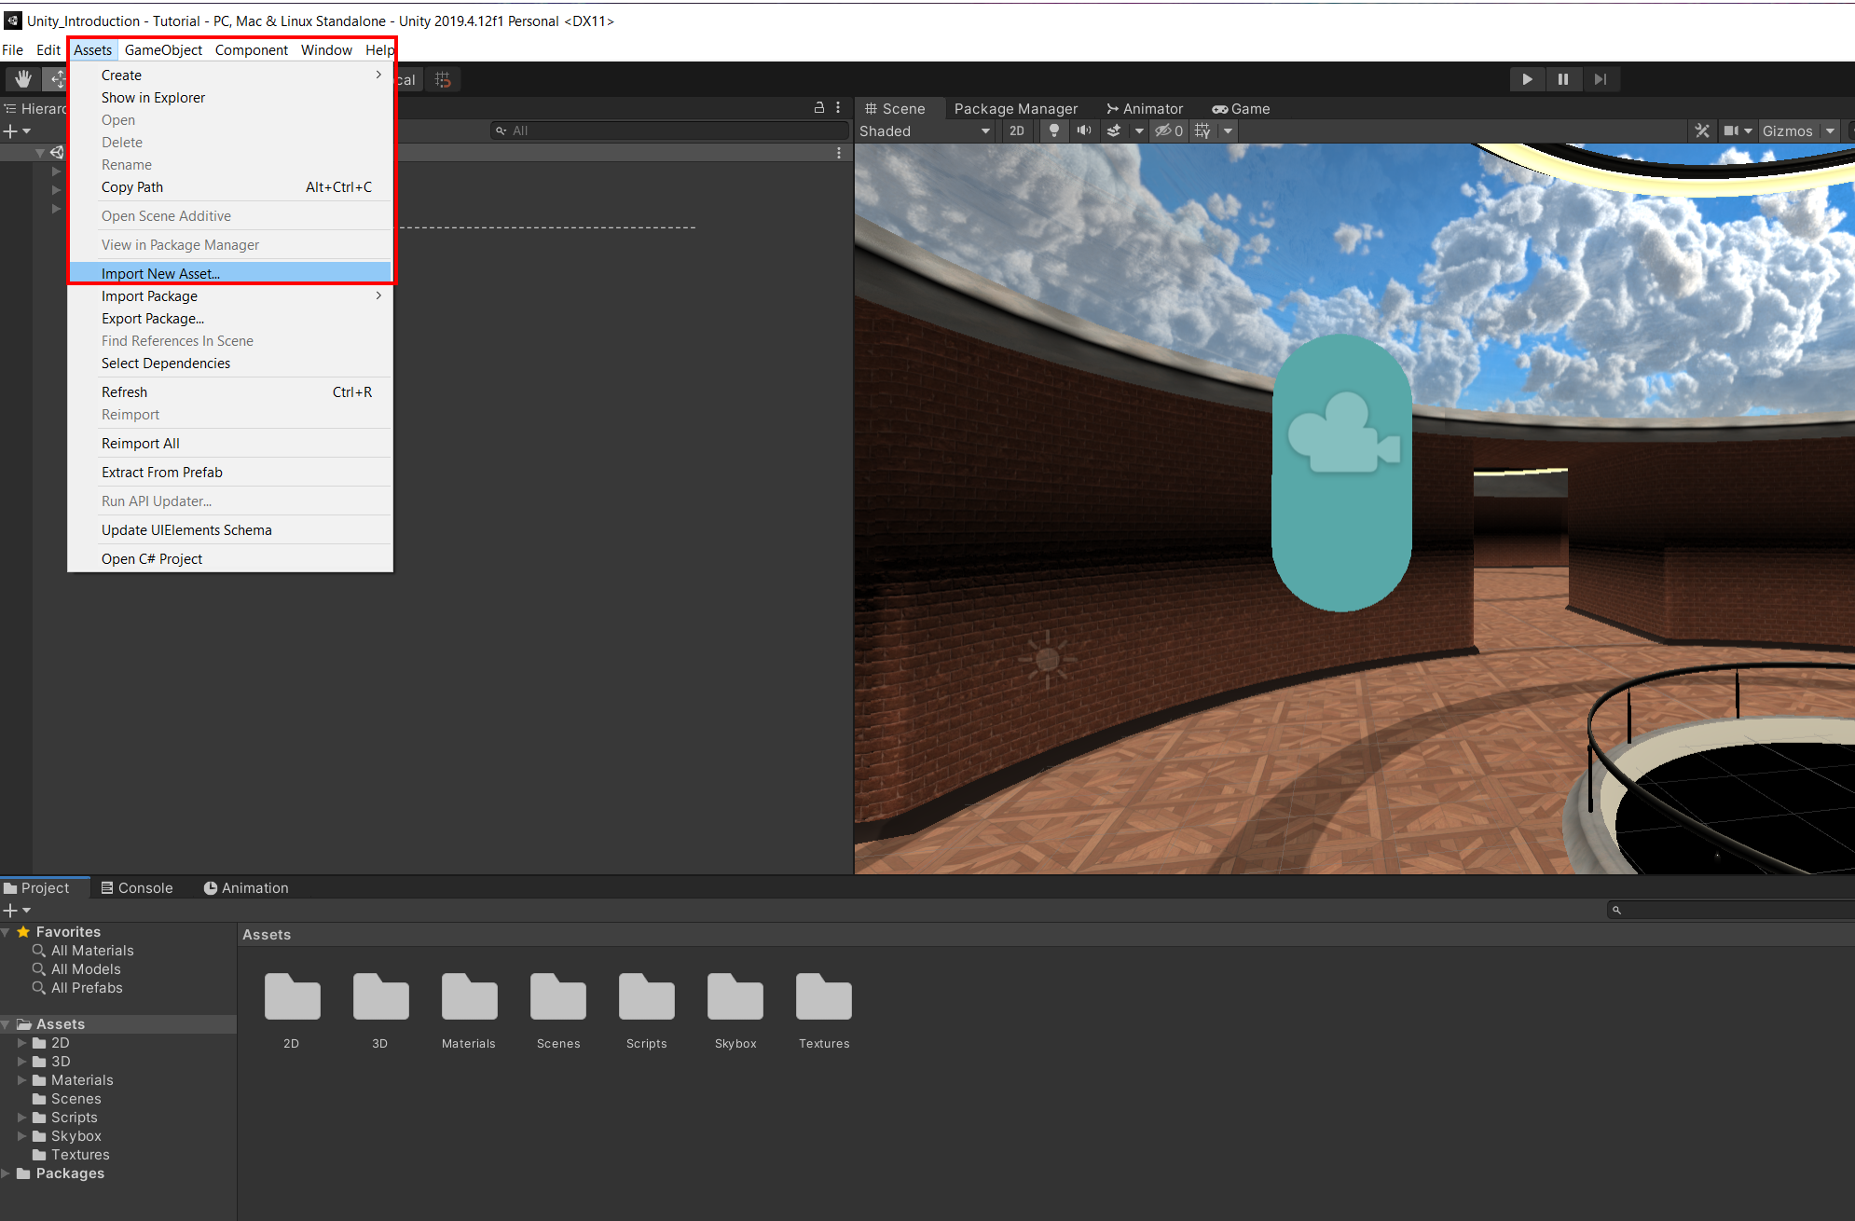Select All Prefabs under Favorites

[87, 988]
